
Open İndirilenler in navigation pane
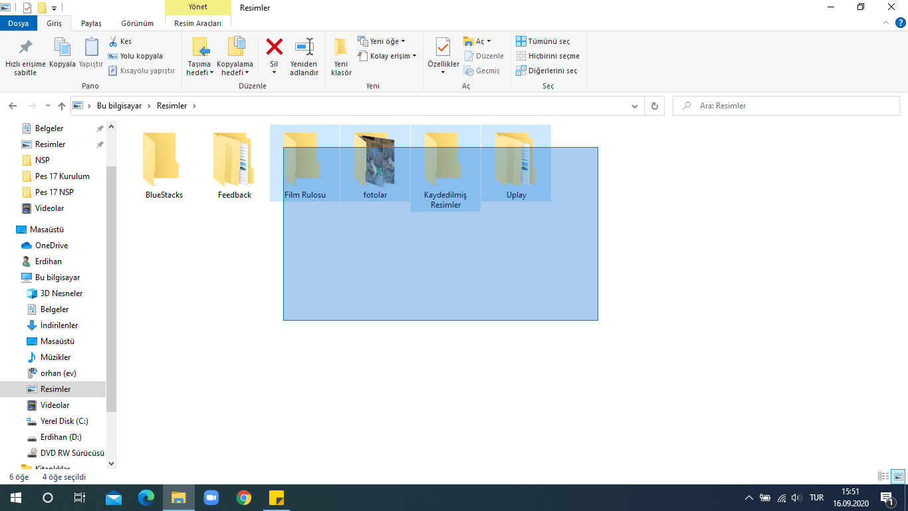59,325
